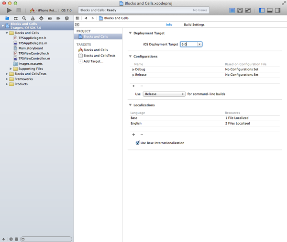The image size is (287, 242).
Task: Select Blocks and Cells under PROJECT
Action: (x=98, y=36)
